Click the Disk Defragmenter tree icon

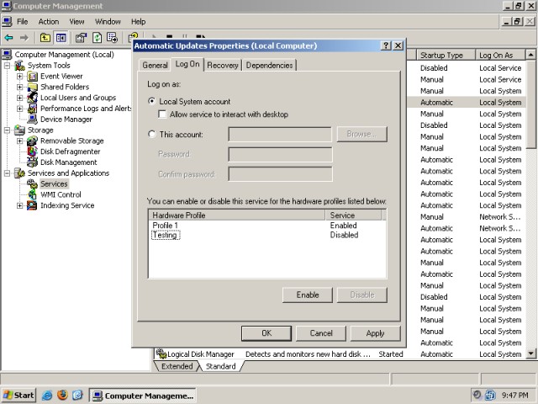click(x=32, y=151)
